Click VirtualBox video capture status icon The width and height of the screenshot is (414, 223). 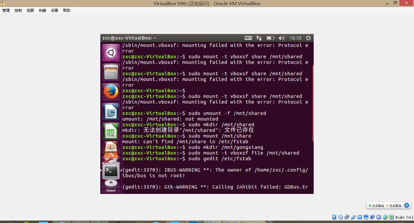point(372,217)
